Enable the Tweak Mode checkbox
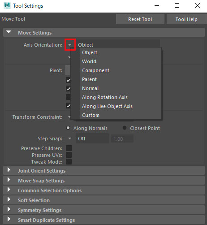Screen dimensions: 207x225 (69, 162)
